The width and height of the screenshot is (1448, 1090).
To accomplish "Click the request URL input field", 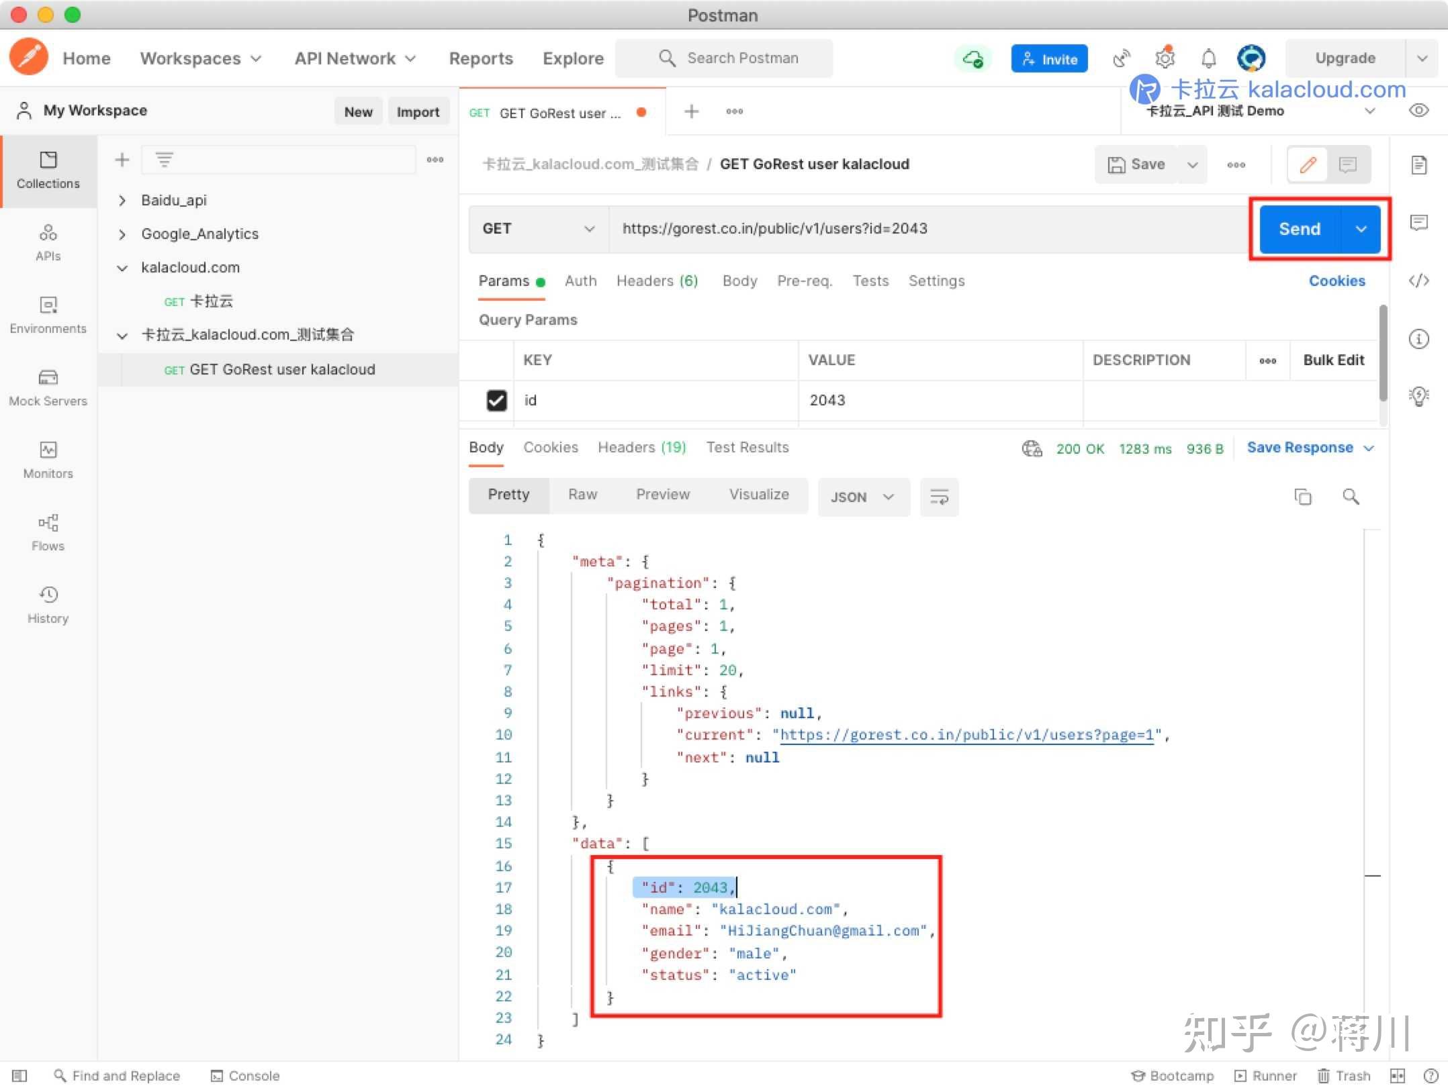I will point(873,229).
